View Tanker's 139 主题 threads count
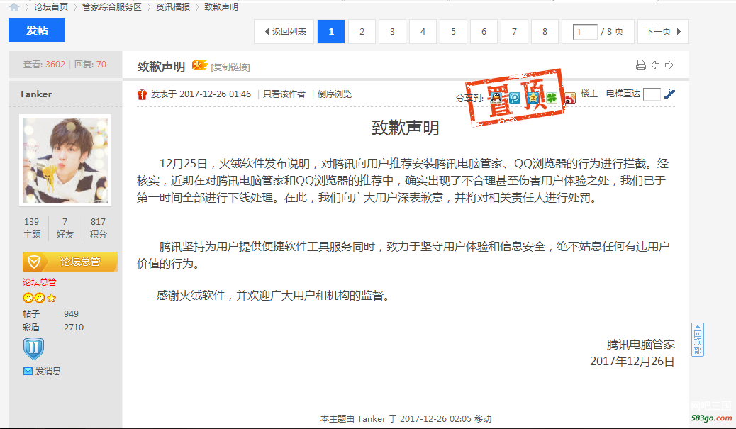This screenshot has height=429, width=736. (32, 228)
